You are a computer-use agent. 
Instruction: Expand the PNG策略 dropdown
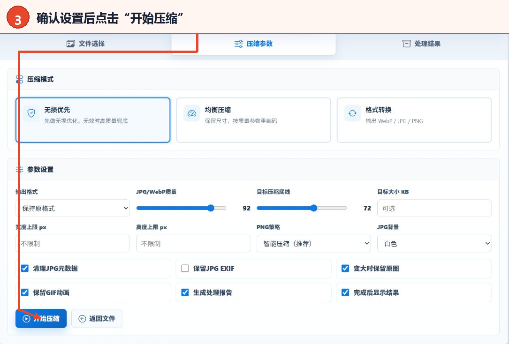point(313,244)
